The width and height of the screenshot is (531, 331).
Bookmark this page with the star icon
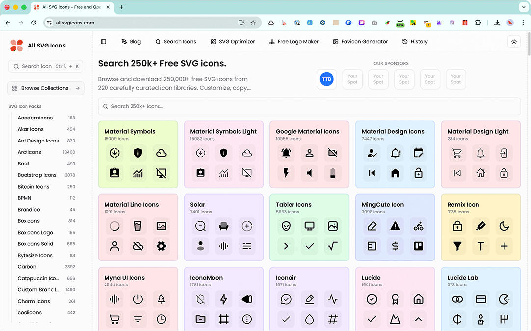point(253,23)
